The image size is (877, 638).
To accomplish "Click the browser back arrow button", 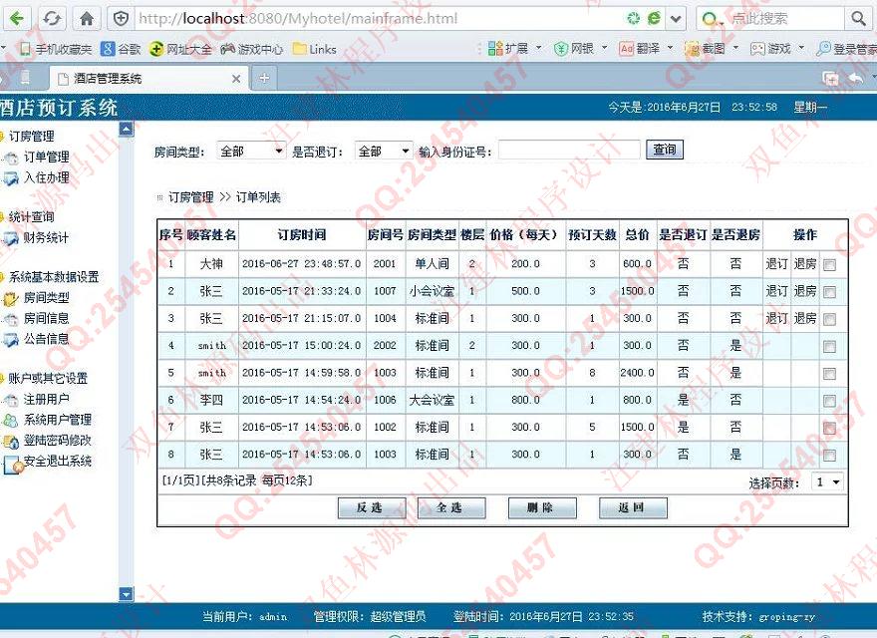I will (19, 18).
